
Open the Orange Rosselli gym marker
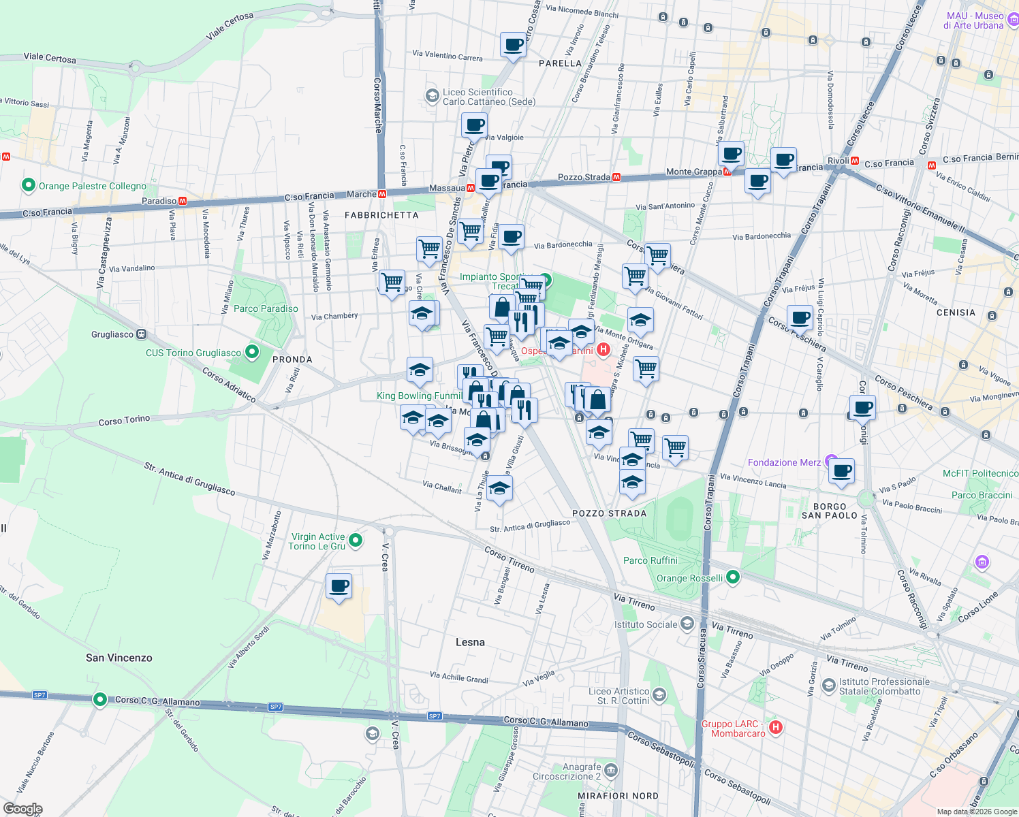[732, 577]
